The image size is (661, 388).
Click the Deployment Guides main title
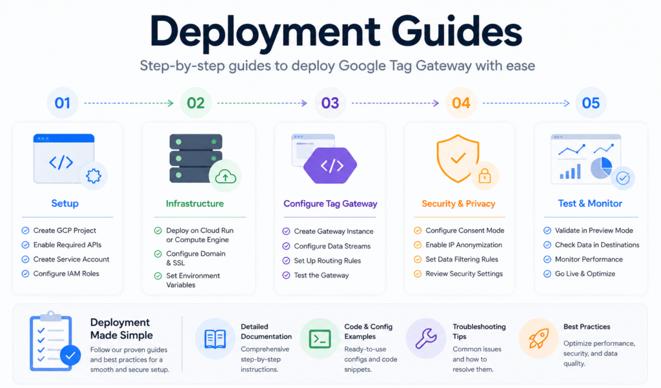tap(336, 32)
